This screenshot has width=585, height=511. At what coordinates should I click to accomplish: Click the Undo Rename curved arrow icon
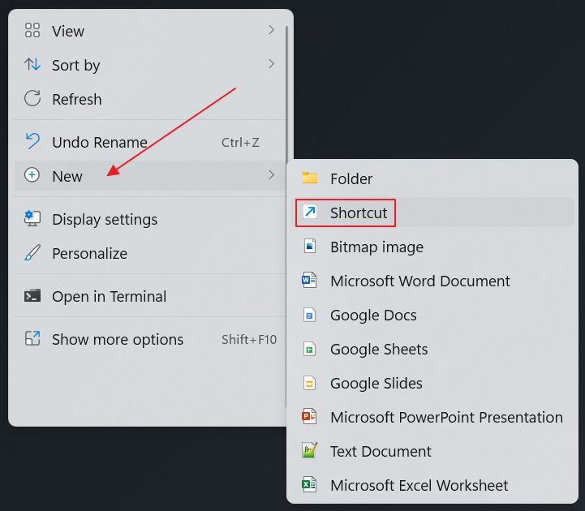32,142
